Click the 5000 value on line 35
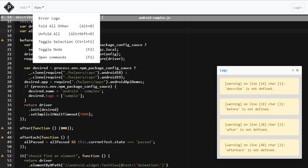Image resolution: width=308 pixels, height=168 pixels. click(84, 114)
